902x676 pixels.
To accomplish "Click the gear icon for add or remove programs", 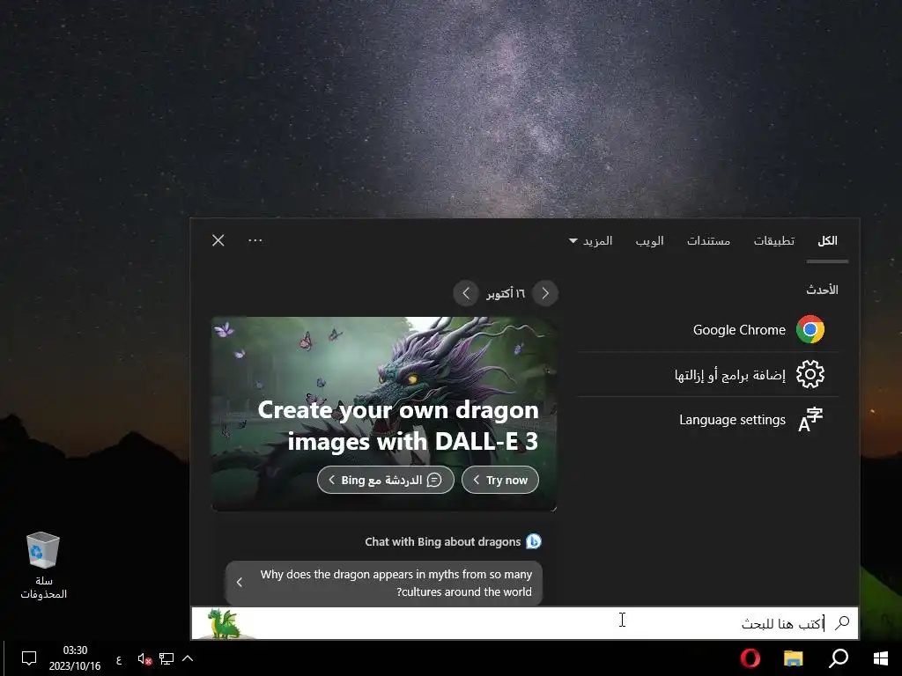I will pyautogui.click(x=810, y=374).
